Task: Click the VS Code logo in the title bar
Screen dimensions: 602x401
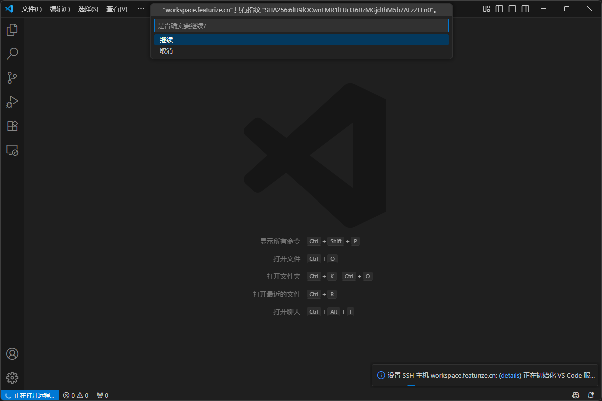Action: click(x=9, y=9)
